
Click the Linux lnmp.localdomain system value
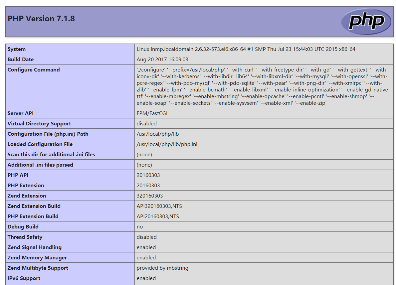point(246,49)
